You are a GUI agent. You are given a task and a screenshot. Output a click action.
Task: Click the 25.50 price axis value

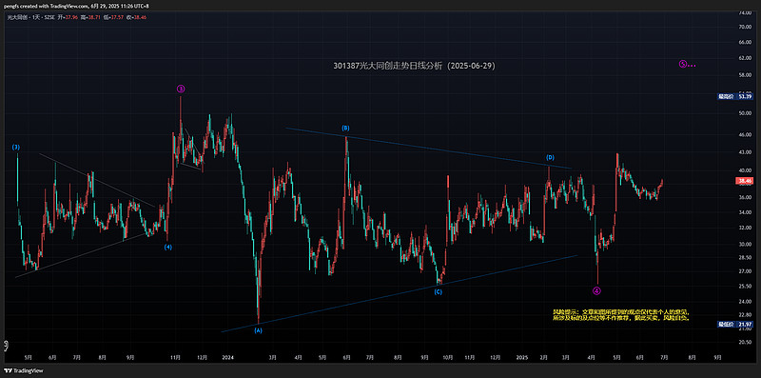tap(745, 287)
